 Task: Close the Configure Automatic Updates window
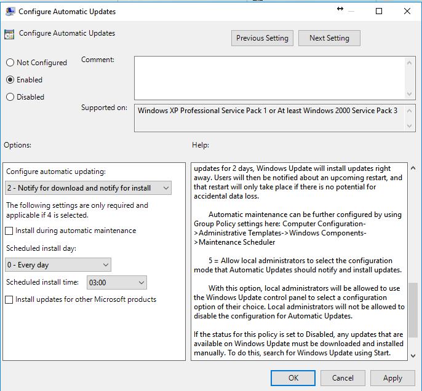pos(407,11)
